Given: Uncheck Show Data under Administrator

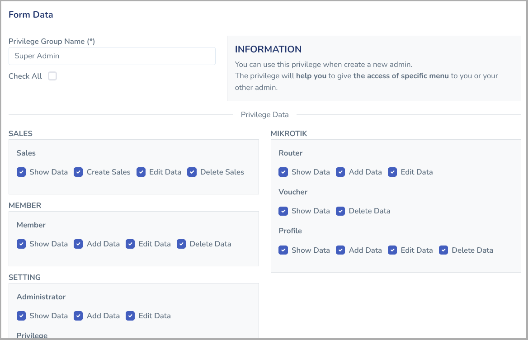Looking at the screenshot, I should [x=21, y=316].
